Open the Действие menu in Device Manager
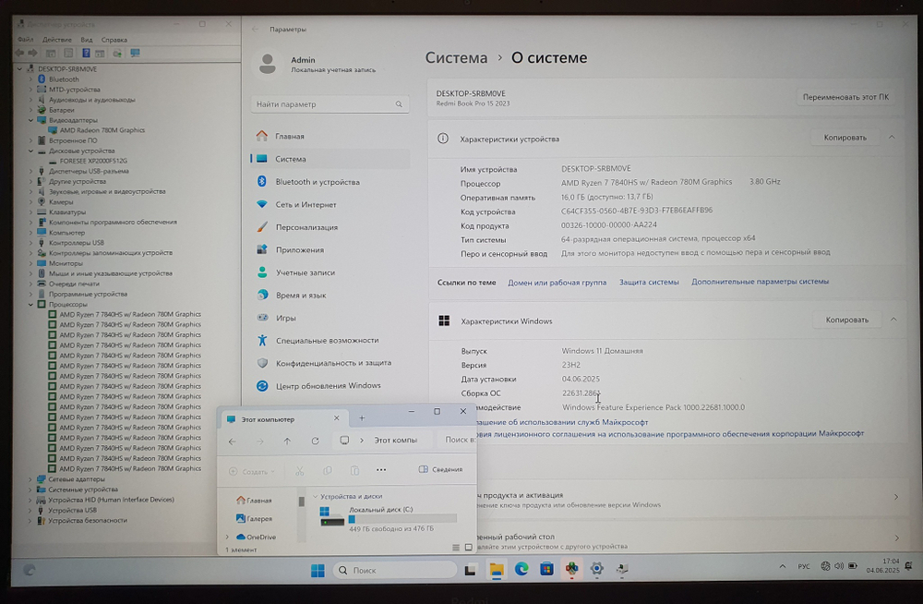Viewport: 923px width, 604px height. (x=57, y=39)
